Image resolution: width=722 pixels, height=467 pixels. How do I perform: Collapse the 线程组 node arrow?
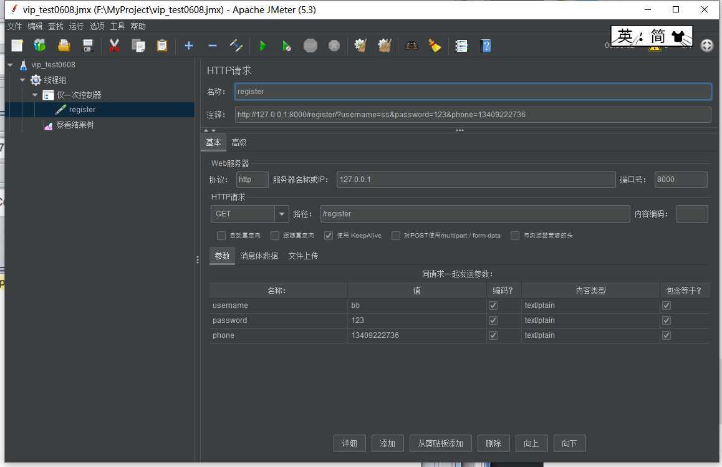22,80
